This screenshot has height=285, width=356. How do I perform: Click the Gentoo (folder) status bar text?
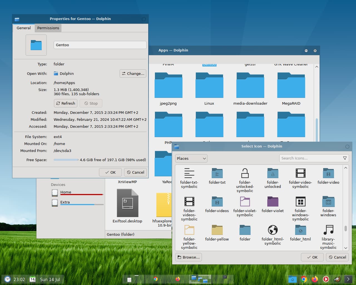point(120,234)
